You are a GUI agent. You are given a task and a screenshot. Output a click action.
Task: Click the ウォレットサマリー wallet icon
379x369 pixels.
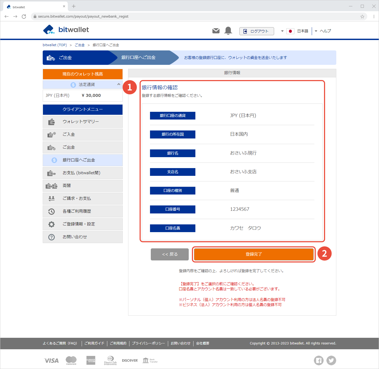52,122
